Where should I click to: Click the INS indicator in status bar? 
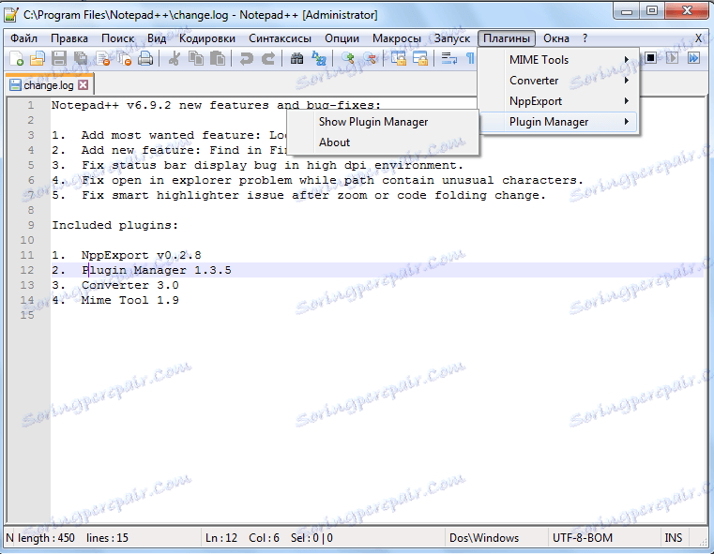(x=673, y=538)
